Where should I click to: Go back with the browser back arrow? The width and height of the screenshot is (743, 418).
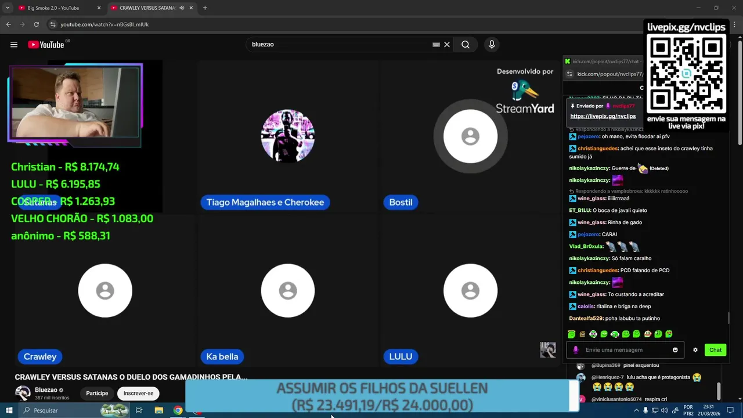[8, 24]
